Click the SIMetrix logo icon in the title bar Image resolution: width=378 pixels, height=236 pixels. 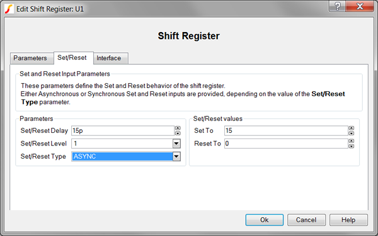(9, 9)
